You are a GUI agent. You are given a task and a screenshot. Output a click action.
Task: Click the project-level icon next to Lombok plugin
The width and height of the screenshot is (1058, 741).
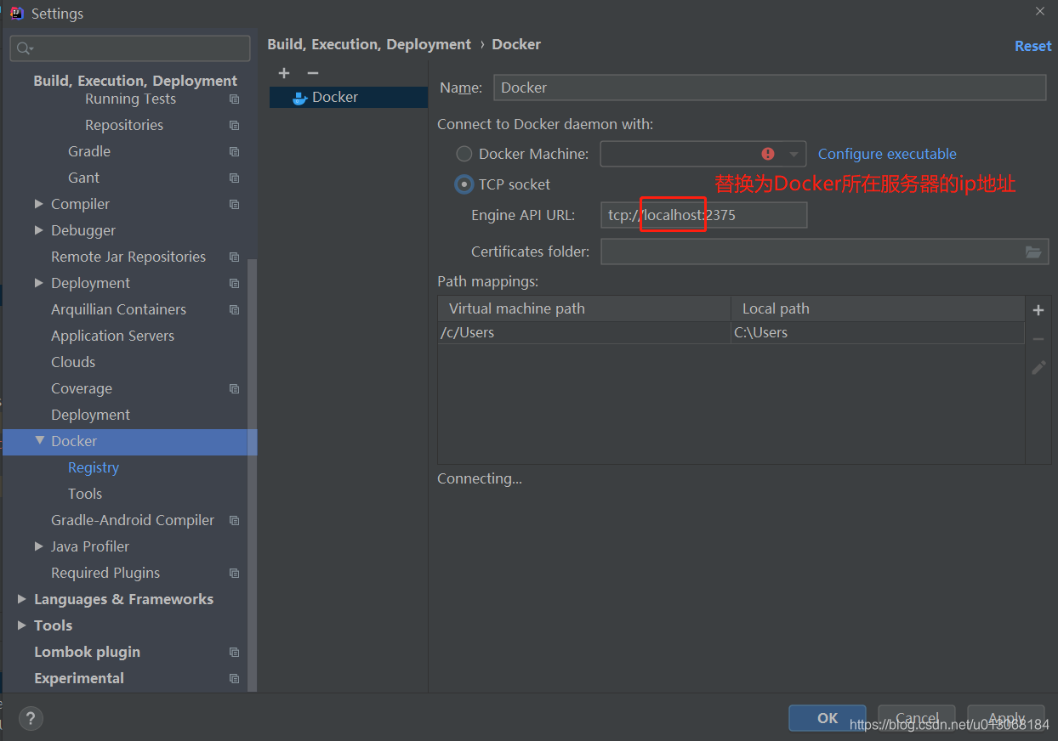click(x=235, y=653)
